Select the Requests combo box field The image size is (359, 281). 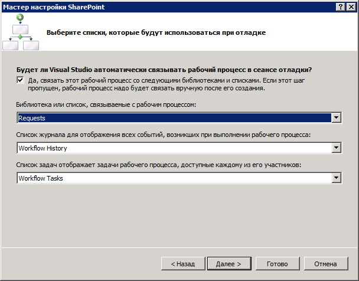[179, 118]
